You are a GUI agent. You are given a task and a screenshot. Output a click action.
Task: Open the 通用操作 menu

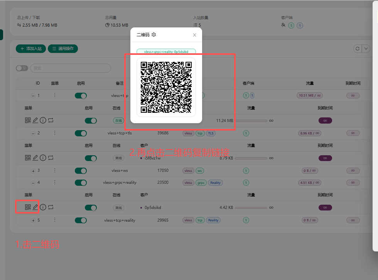[x=62, y=48]
